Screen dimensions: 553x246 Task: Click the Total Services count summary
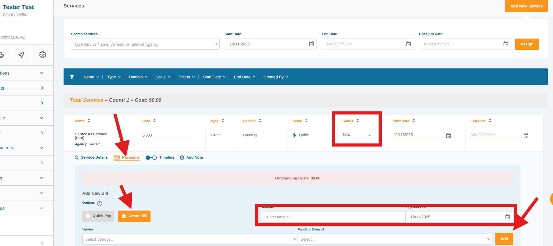coord(116,100)
